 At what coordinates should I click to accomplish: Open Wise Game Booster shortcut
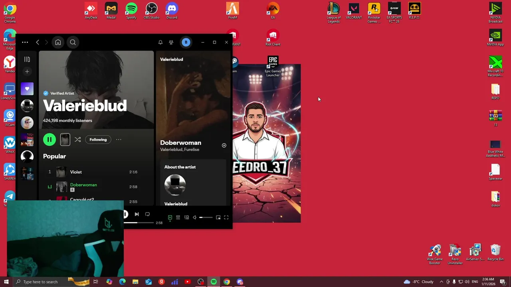point(435,255)
